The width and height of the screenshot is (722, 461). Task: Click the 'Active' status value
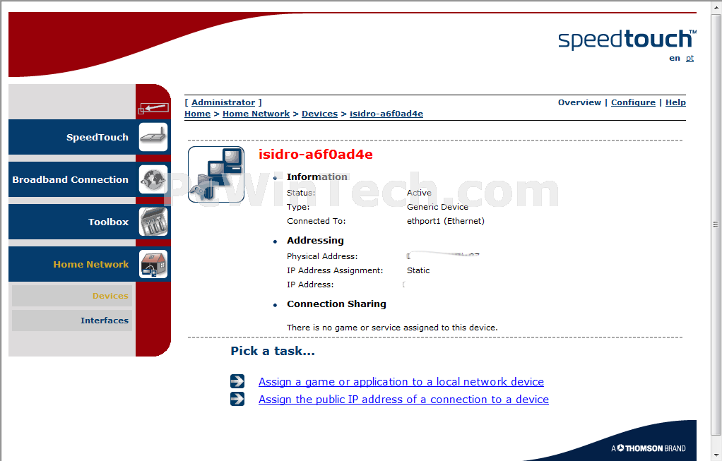coord(419,193)
